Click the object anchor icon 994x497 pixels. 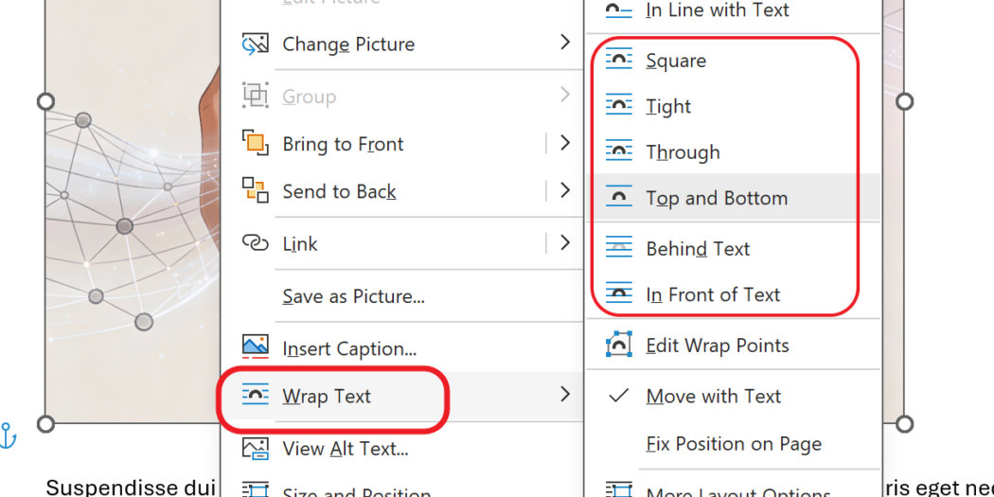click(x=8, y=435)
